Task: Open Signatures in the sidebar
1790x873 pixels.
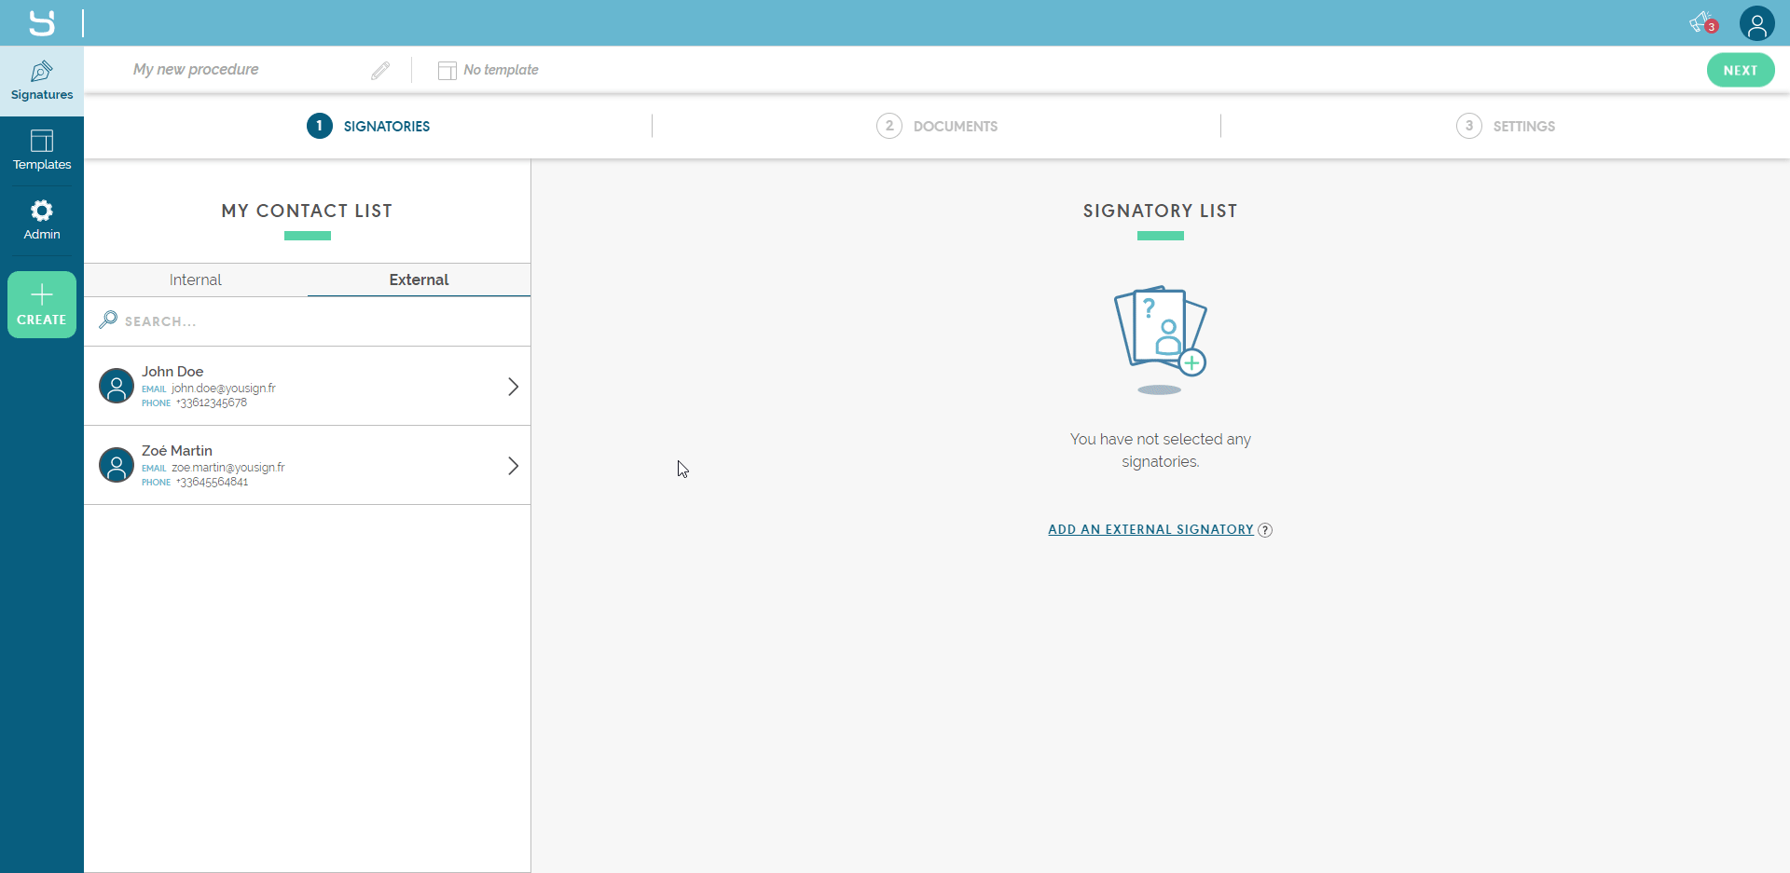Action: coord(42,81)
